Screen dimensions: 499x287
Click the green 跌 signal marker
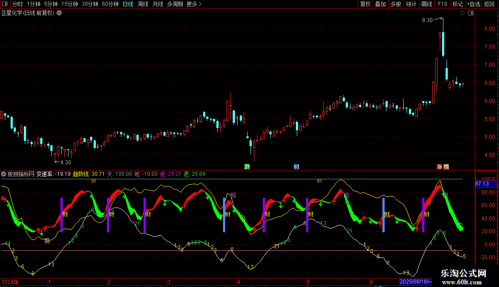click(247, 167)
